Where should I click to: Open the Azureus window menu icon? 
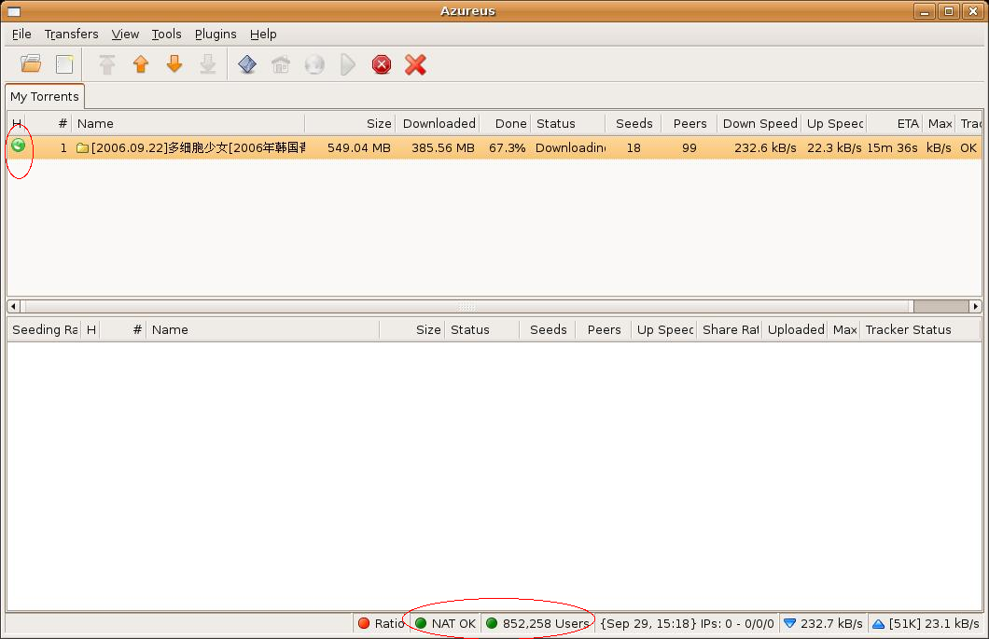point(14,11)
